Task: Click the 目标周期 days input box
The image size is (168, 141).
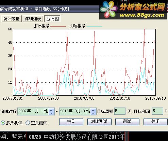Action: (x=120, y=111)
